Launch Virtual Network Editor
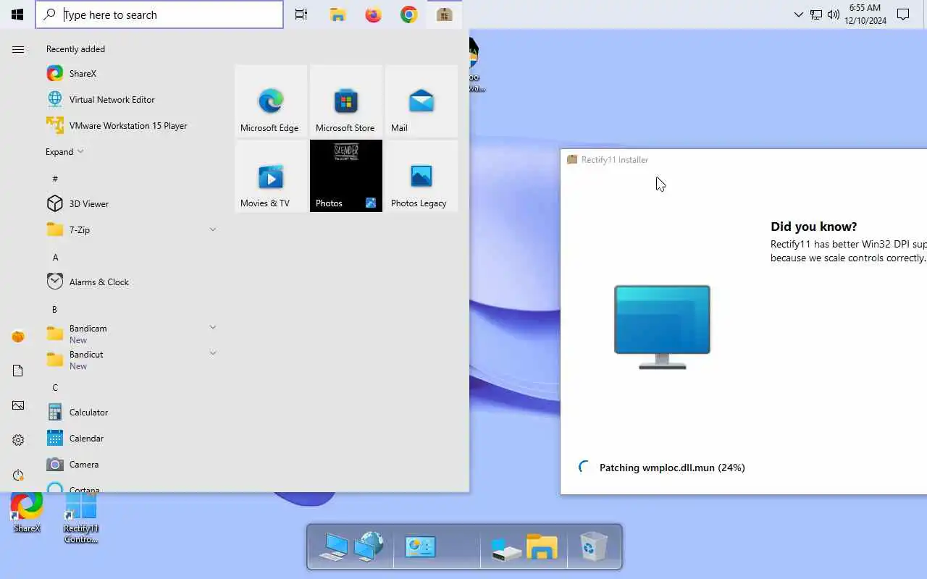This screenshot has height=579, width=927. coord(130,100)
